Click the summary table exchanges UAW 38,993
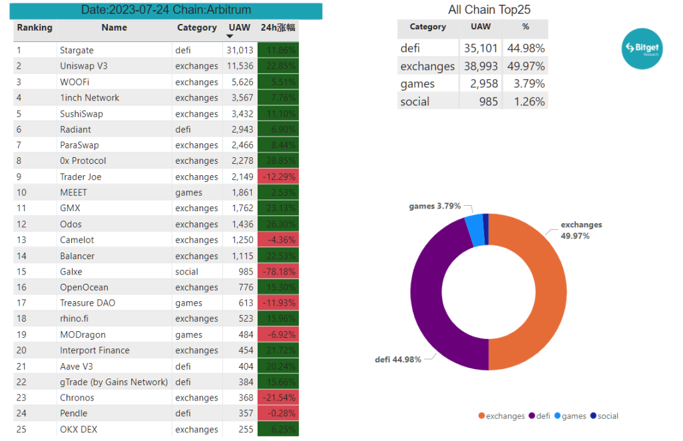683x441 pixels. (481, 66)
